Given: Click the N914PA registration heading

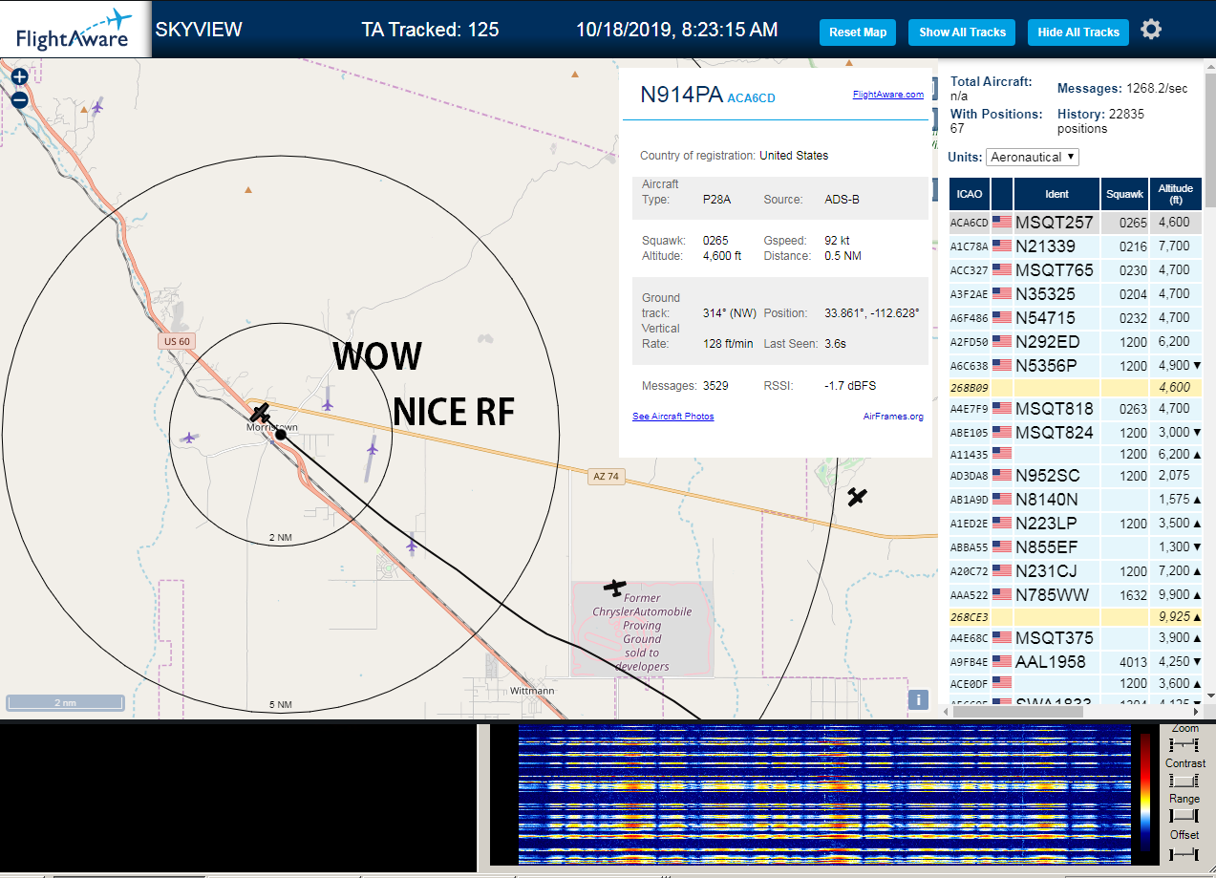Looking at the screenshot, I should click(681, 95).
